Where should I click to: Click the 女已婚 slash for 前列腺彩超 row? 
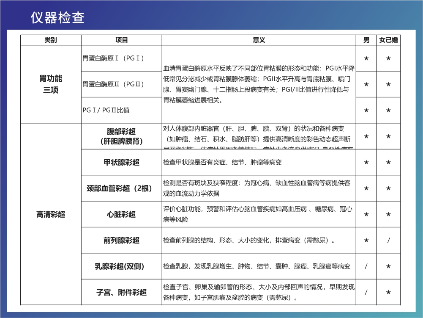388,240
